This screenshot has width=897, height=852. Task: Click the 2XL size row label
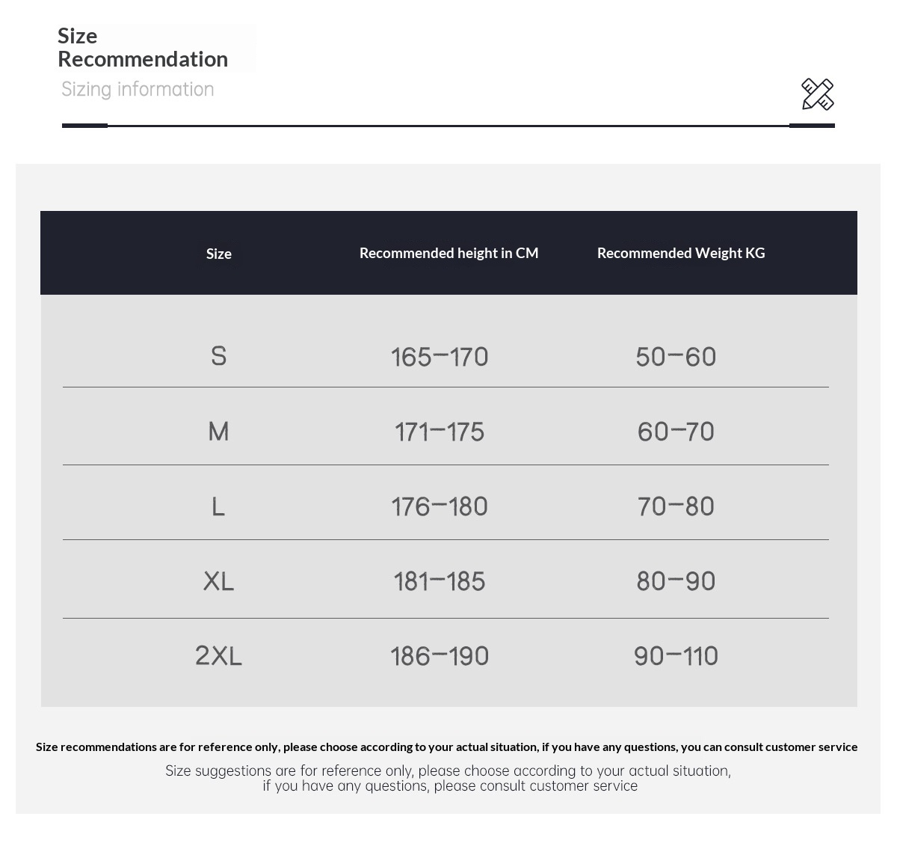pyautogui.click(x=218, y=656)
